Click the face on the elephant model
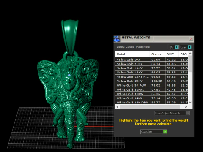This screenshot has height=152, width=203. (69, 82)
